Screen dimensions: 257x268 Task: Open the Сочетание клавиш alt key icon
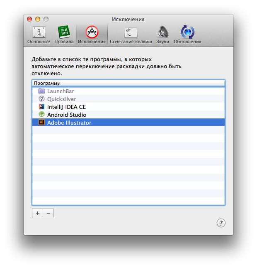pos(131,32)
